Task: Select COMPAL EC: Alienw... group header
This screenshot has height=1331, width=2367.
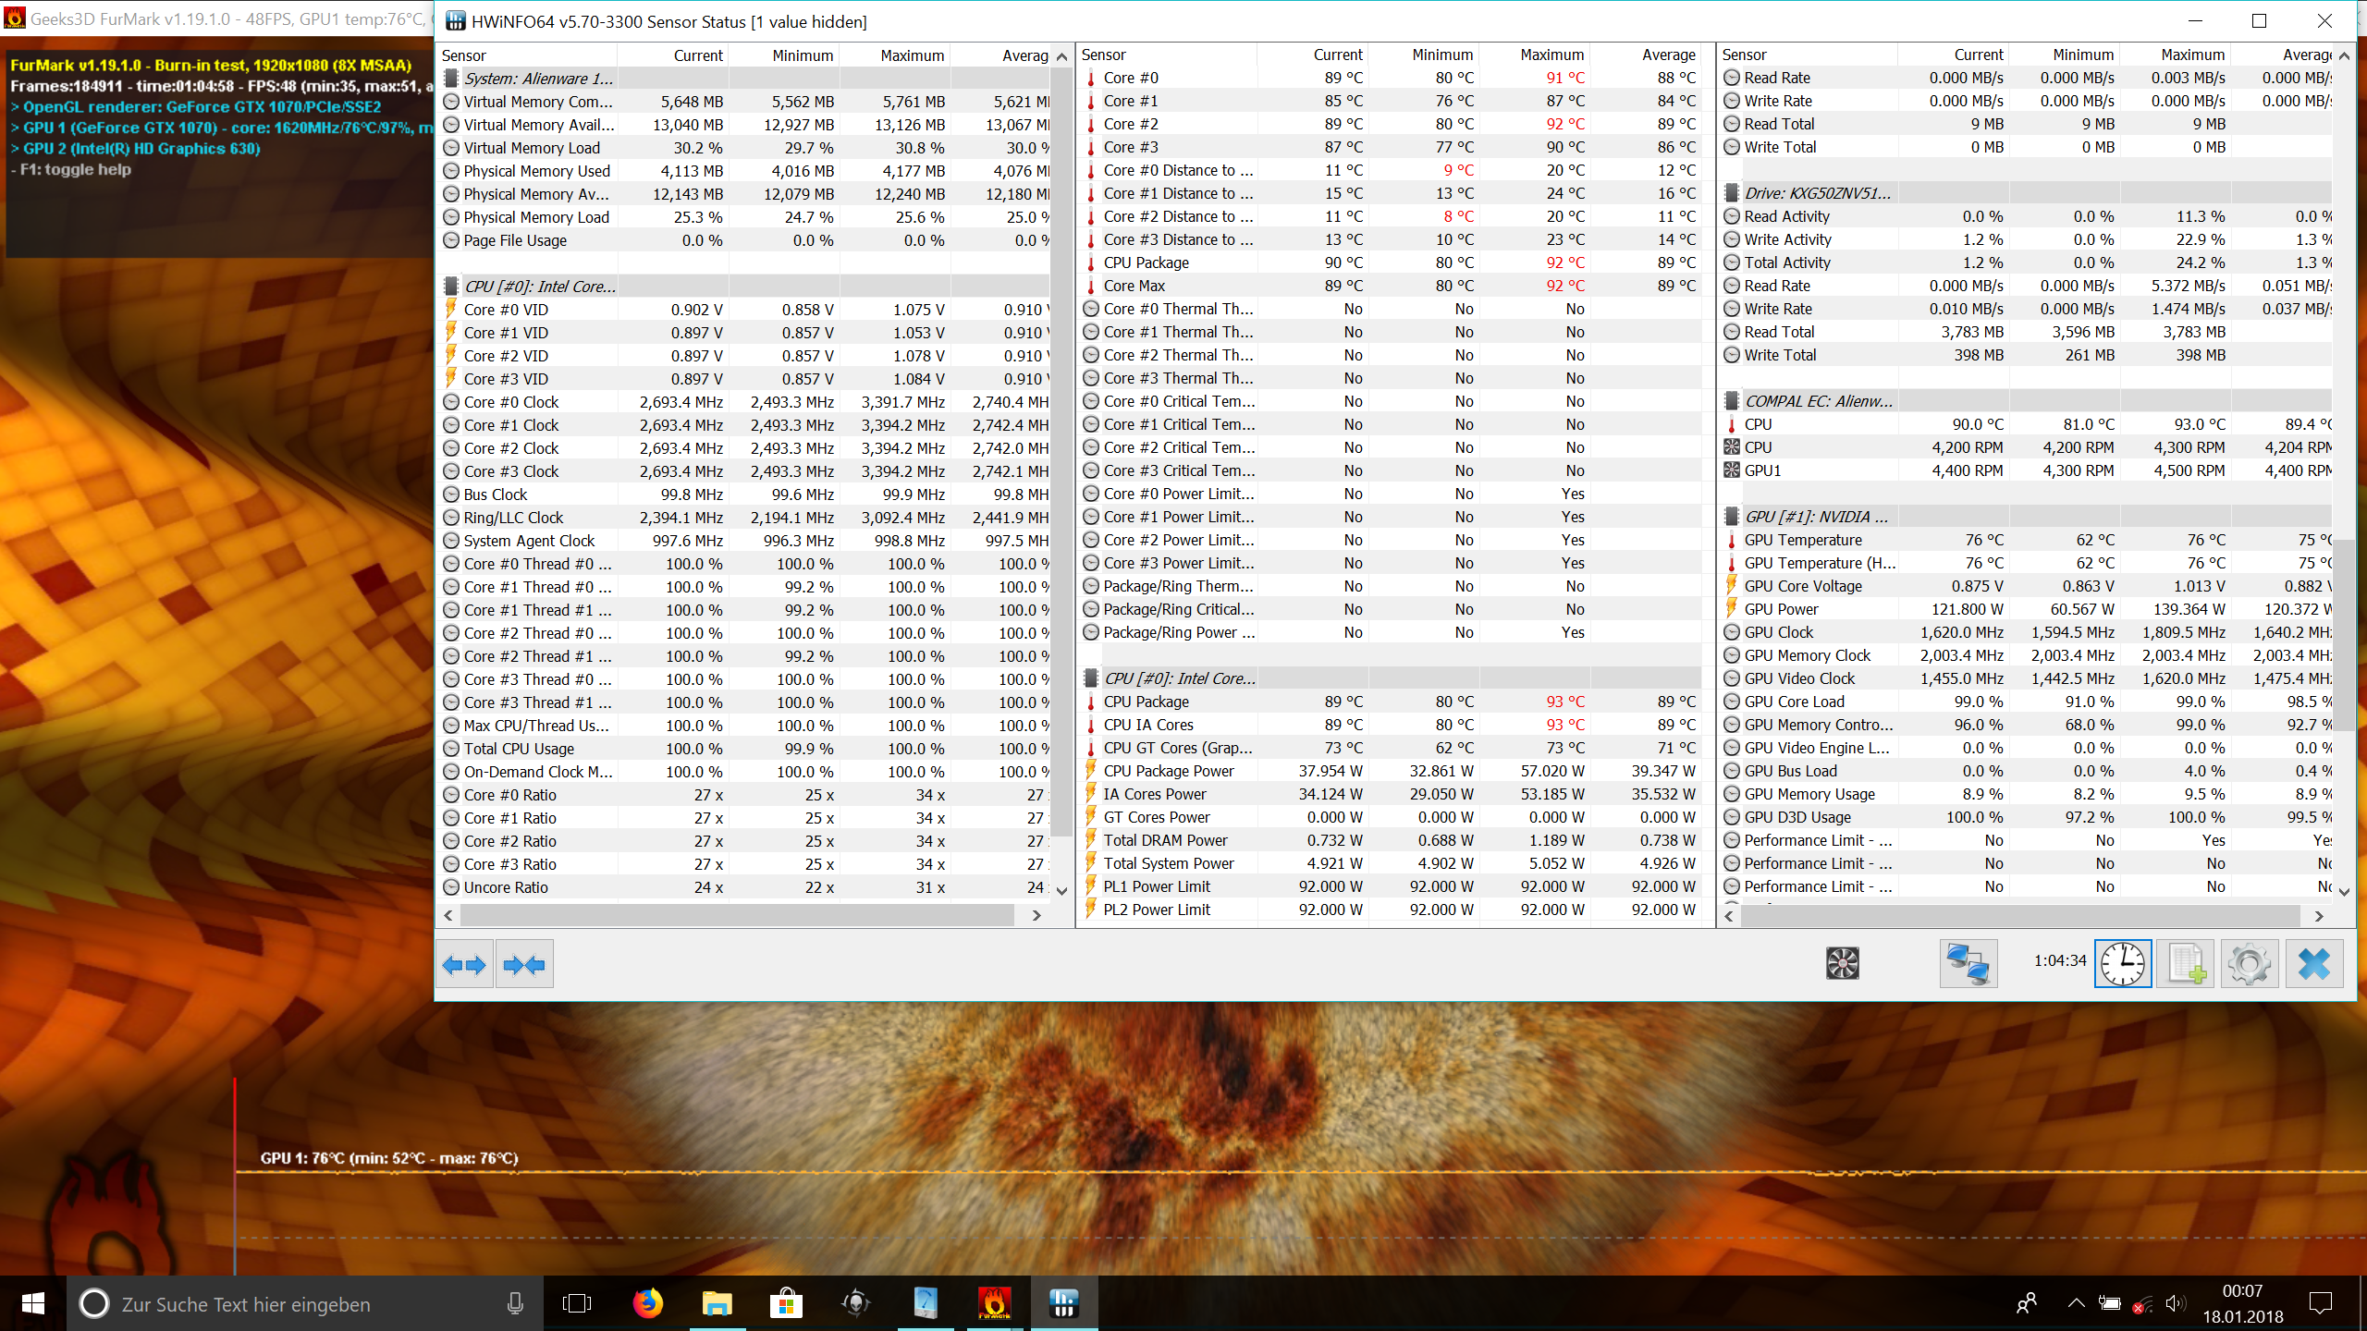Action: (2027, 401)
